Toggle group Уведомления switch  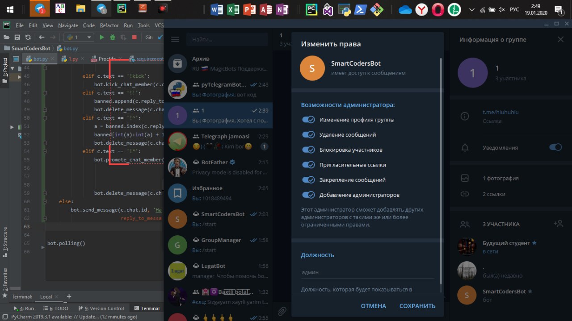tap(555, 147)
